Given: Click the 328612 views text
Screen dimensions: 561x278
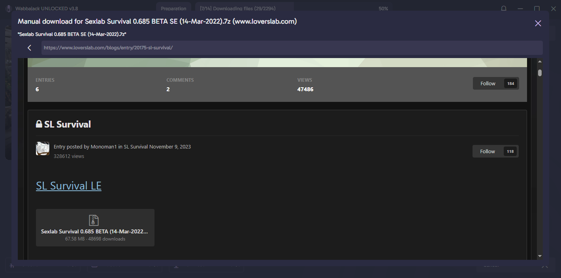Looking at the screenshot, I should (69, 156).
